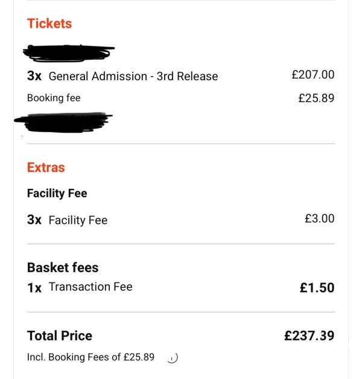
Task: Click the 3x quantity before General Admission
Action: coord(34,76)
